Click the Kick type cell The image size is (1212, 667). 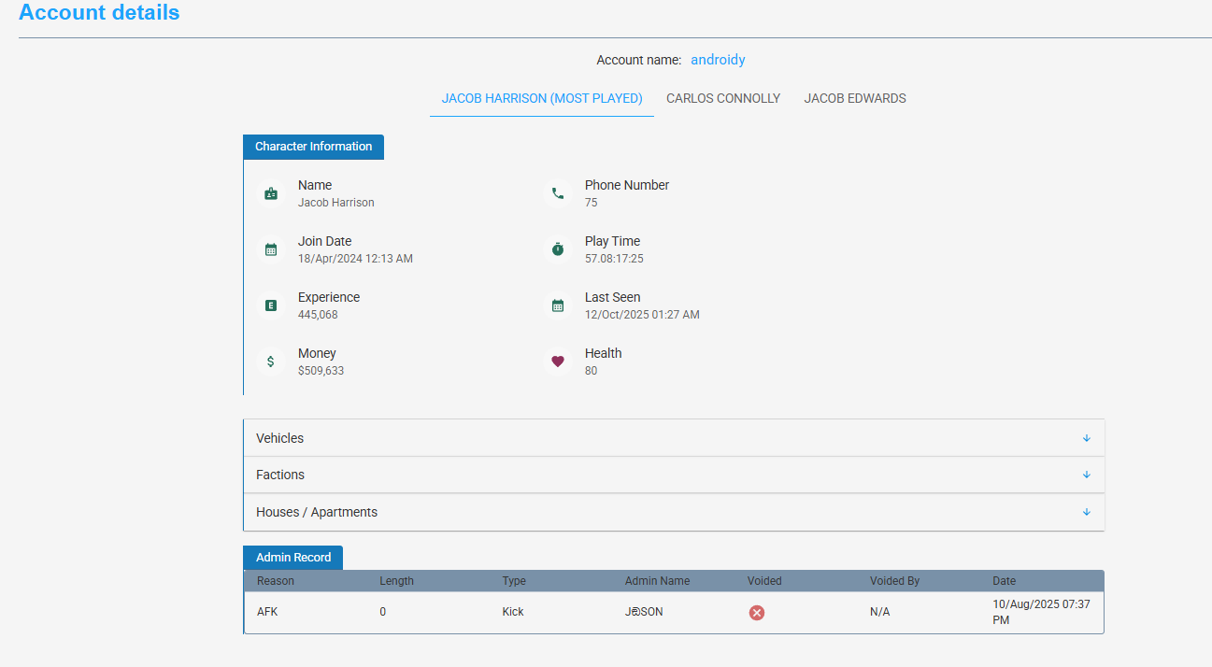[x=513, y=612]
